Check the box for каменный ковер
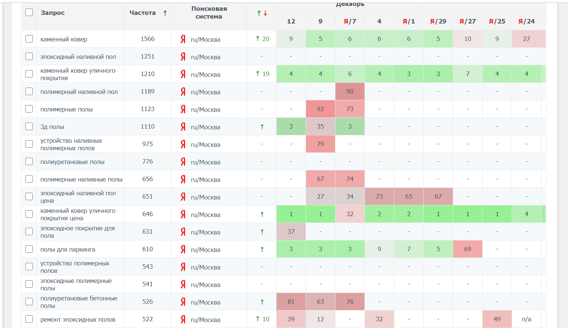The width and height of the screenshot is (568, 328). tap(29, 39)
